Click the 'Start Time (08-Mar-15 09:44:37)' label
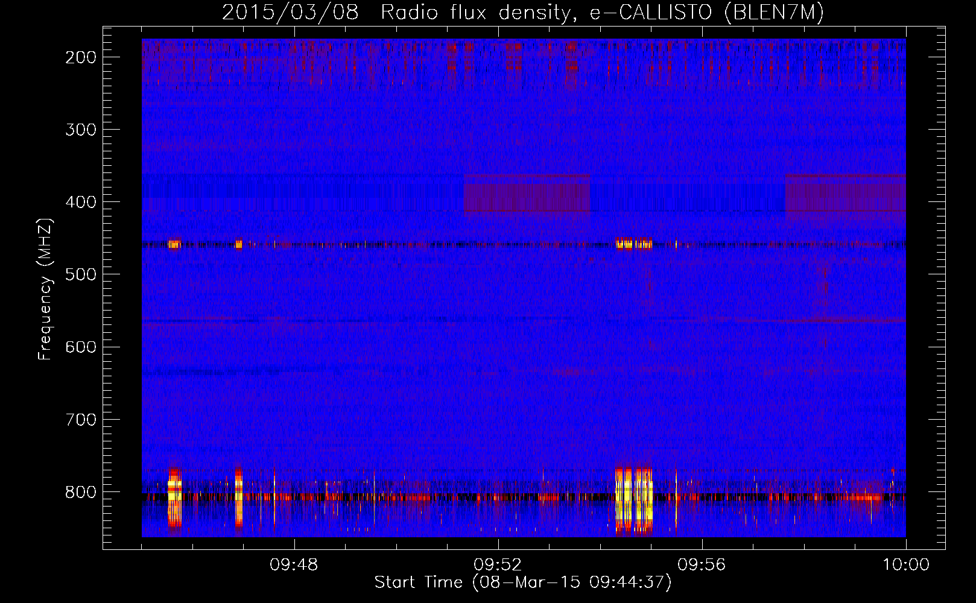976x603 pixels. coord(523,582)
